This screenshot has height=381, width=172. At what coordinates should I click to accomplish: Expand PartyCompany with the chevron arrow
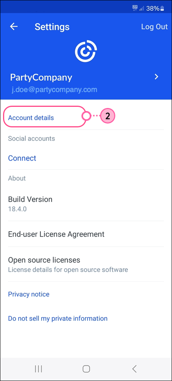pyautogui.click(x=157, y=77)
